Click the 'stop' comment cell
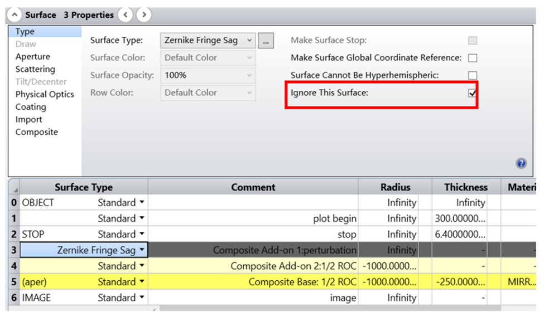 pyautogui.click(x=253, y=234)
